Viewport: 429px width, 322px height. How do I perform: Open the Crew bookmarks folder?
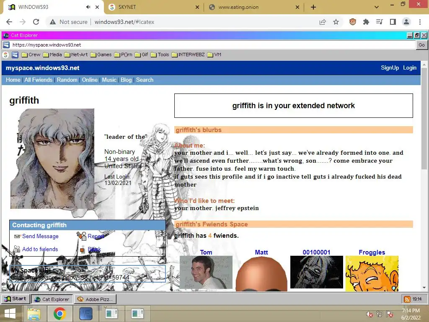tap(31, 55)
